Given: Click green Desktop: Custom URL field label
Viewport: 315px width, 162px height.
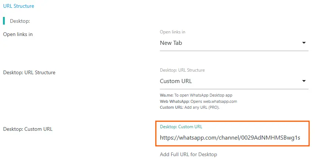Looking at the screenshot, I should coord(181,127).
